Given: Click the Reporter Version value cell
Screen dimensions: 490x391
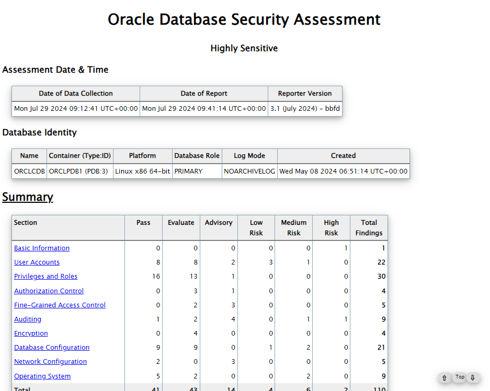Looking at the screenshot, I should pos(305,109).
